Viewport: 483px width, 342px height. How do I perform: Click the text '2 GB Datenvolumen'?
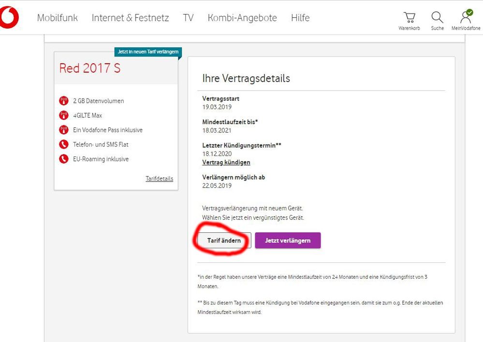click(x=99, y=100)
